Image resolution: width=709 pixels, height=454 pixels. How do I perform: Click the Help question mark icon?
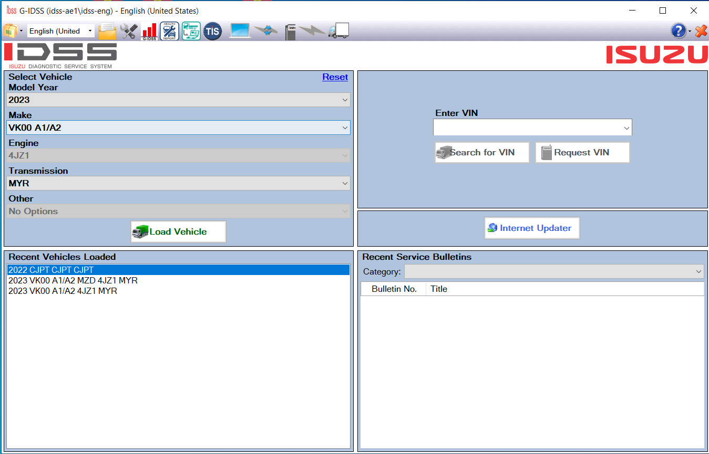pyautogui.click(x=677, y=30)
